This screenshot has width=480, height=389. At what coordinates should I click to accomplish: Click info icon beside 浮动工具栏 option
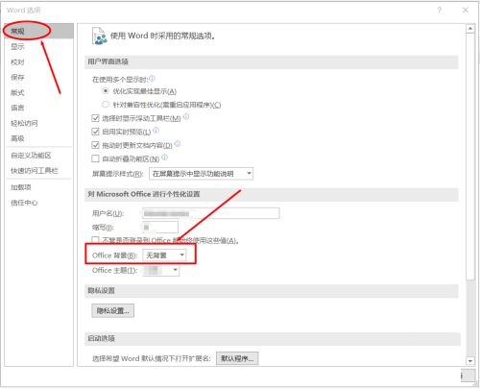pyautogui.click(x=186, y=117)
